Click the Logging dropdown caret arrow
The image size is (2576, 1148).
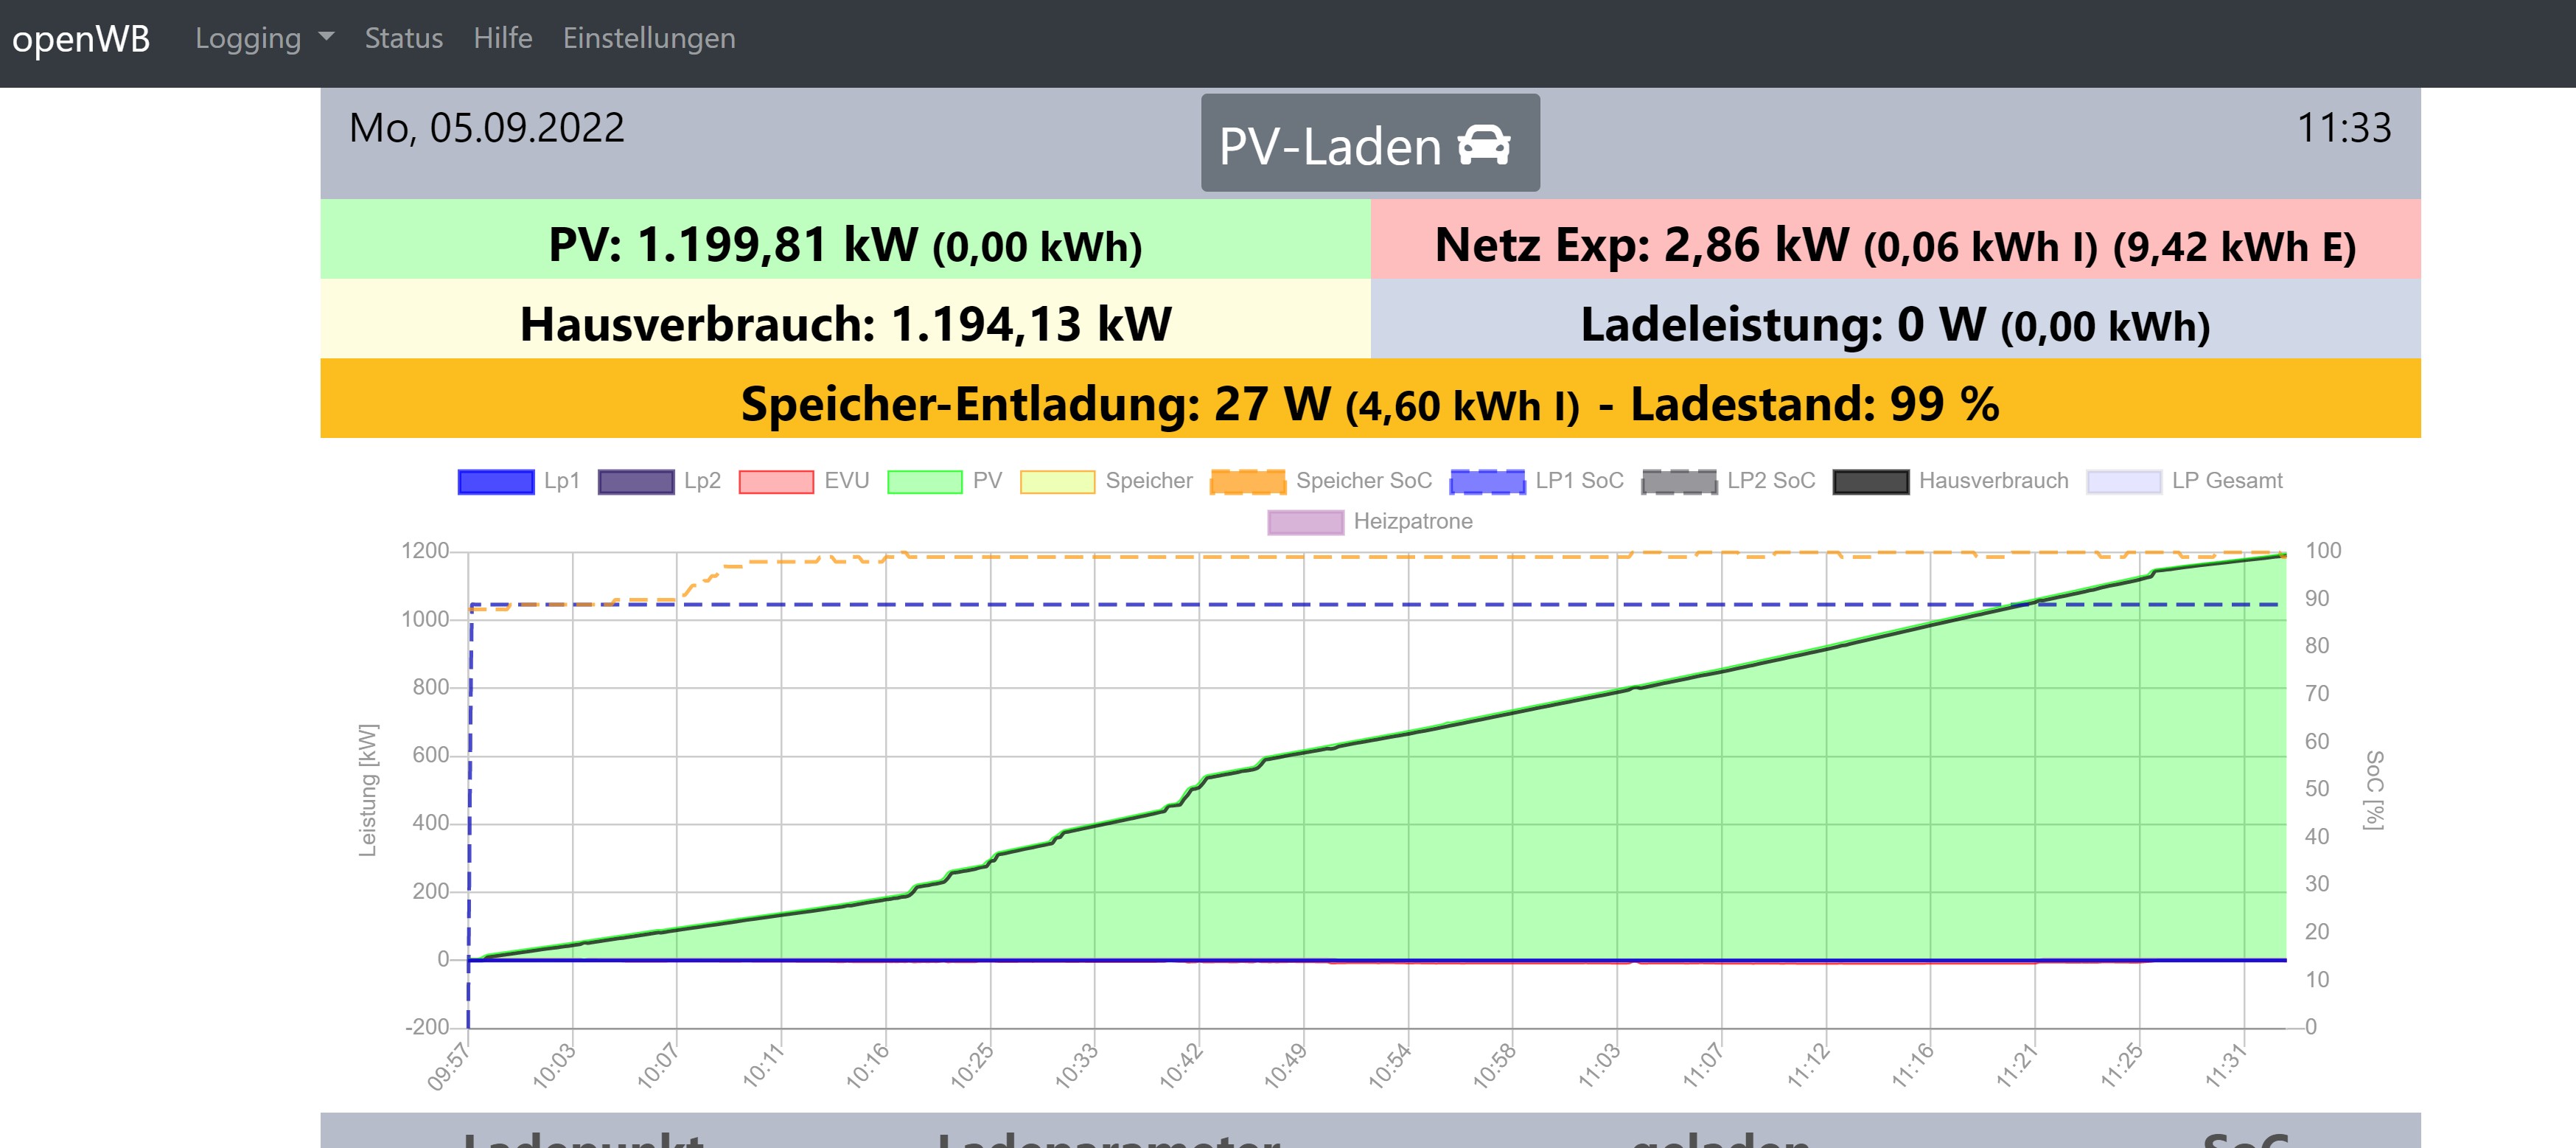point(326,37)
